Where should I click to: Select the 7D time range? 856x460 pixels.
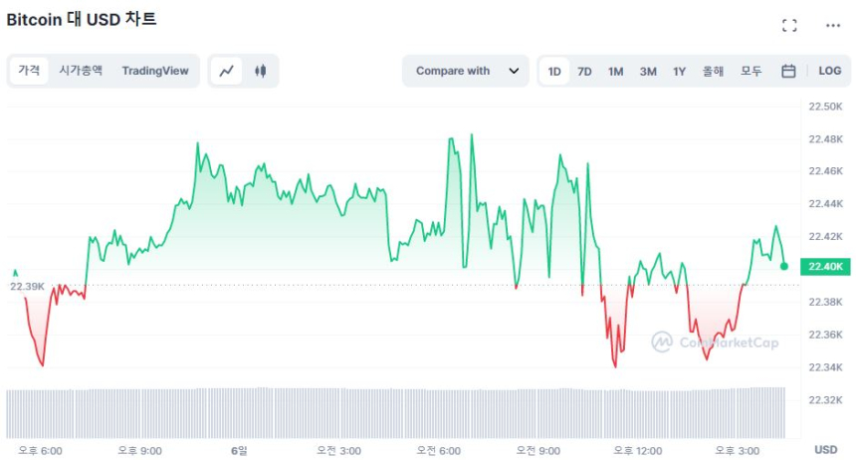click(584, 71)
